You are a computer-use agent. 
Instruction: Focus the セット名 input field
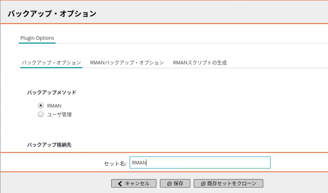click(200, 163)
